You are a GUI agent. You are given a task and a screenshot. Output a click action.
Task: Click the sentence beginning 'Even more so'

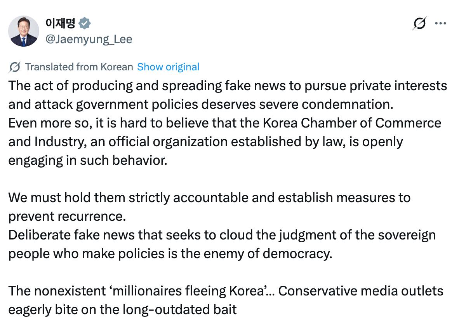116,123
